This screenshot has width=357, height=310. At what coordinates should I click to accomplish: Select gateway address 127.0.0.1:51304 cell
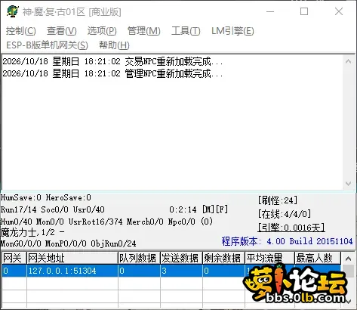click(x=72, y=271)
